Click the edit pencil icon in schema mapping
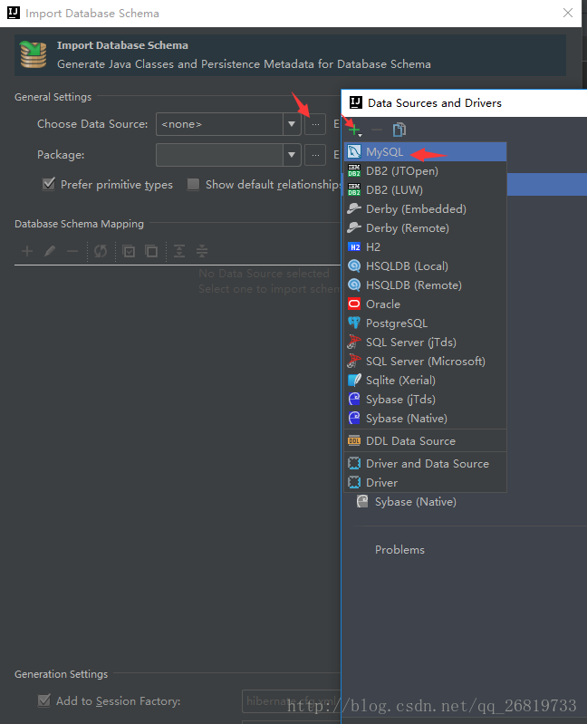Screen dimensions: 587x724 coord(50,251)
